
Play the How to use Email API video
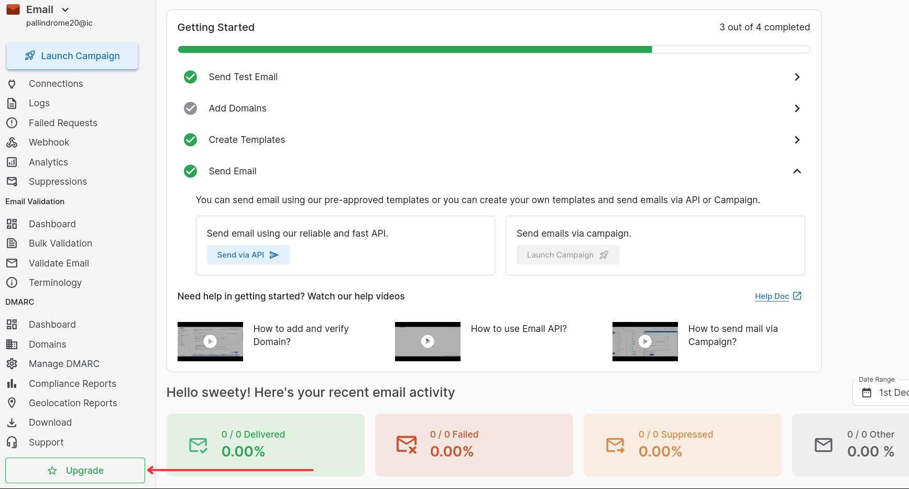[428, 341]
